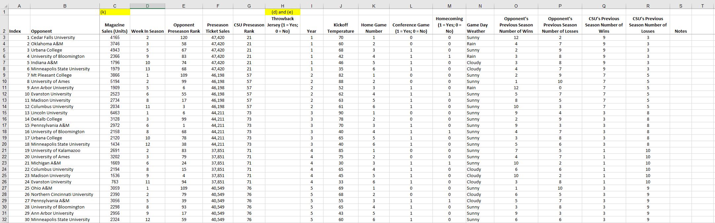
Task: Click the 'Lincoln University' cell
Action: click(65, 113)
